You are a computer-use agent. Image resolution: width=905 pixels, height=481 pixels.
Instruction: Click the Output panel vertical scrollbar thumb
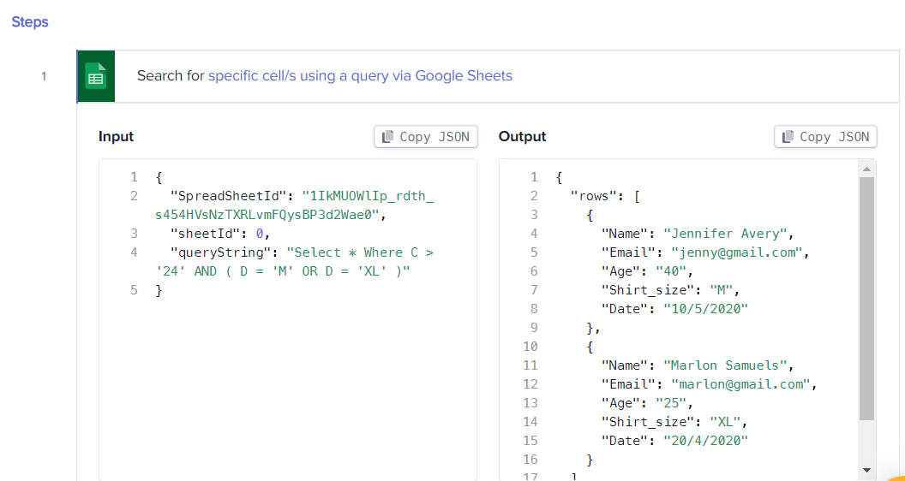(867, 298)
